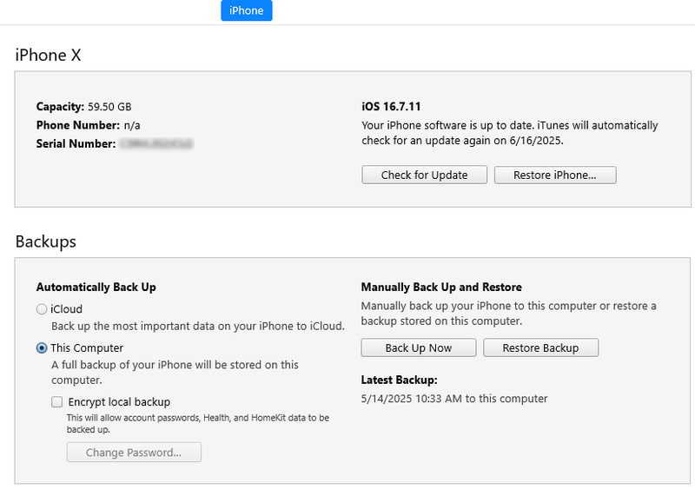Click the iPhone X heading
Image resolution: width=695 pixels, height=496 pixels.
click(48, 55)
